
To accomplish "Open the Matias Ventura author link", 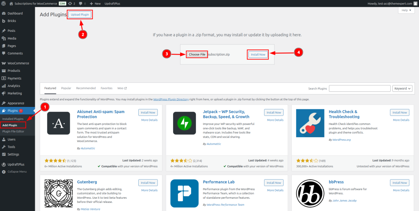I will click(90, 209).
